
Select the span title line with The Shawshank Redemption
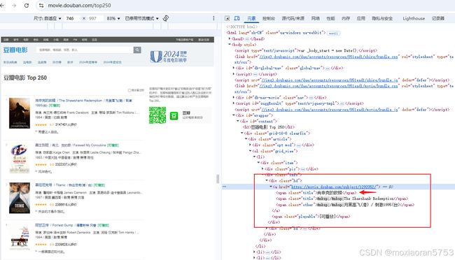point(342,198)
